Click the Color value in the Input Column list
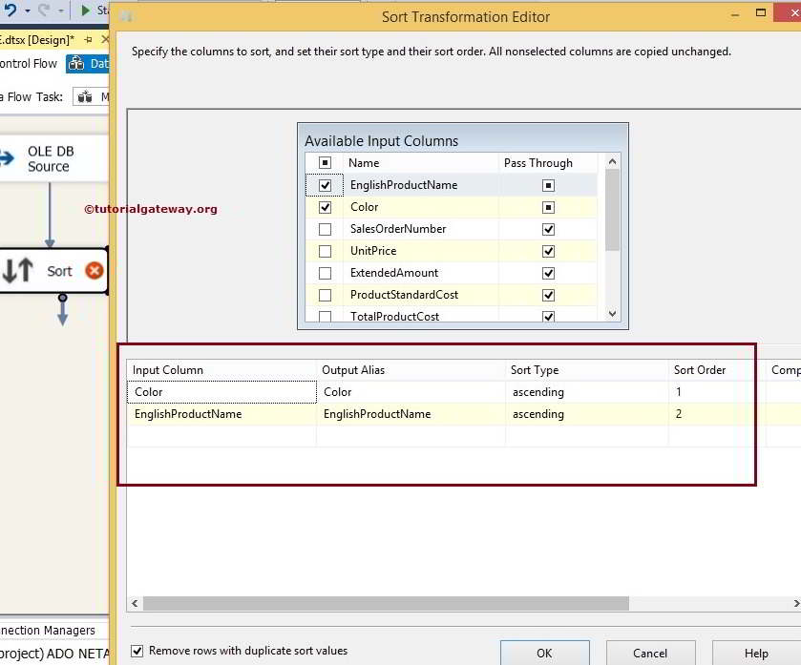Viewport: 801px width, 665px height. (x=220, y=391)
